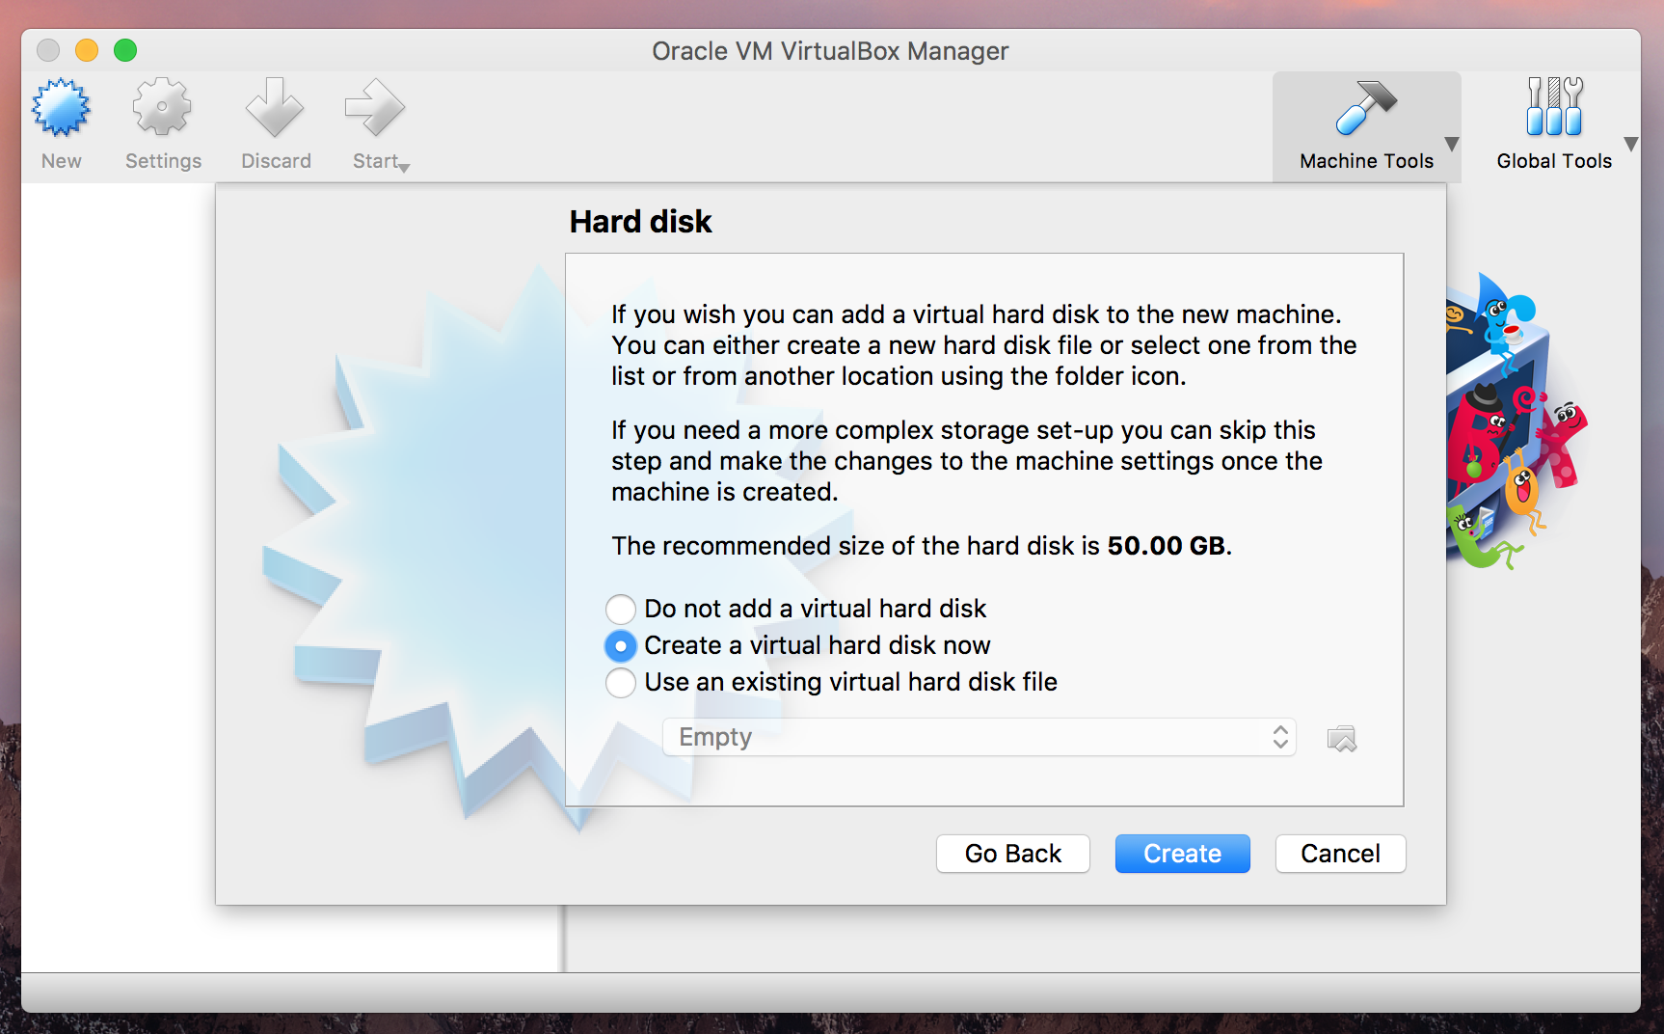Open the Start button's small dropdown arrow
1664x1034 pixels.
pyautogui.click(x=405, y=169)
